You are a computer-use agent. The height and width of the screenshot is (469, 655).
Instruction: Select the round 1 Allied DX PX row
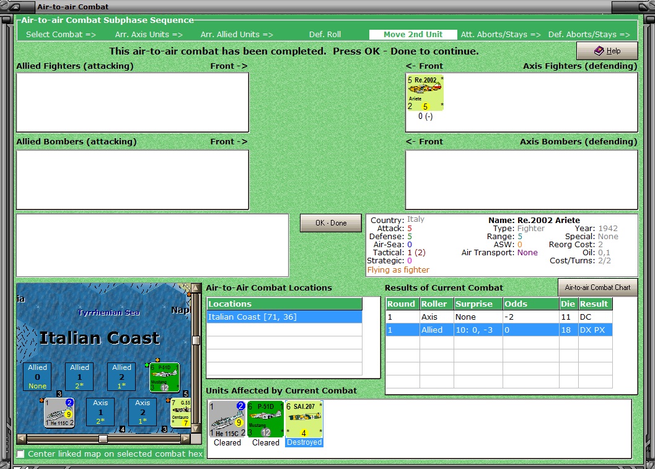click(x=499, y=330)
